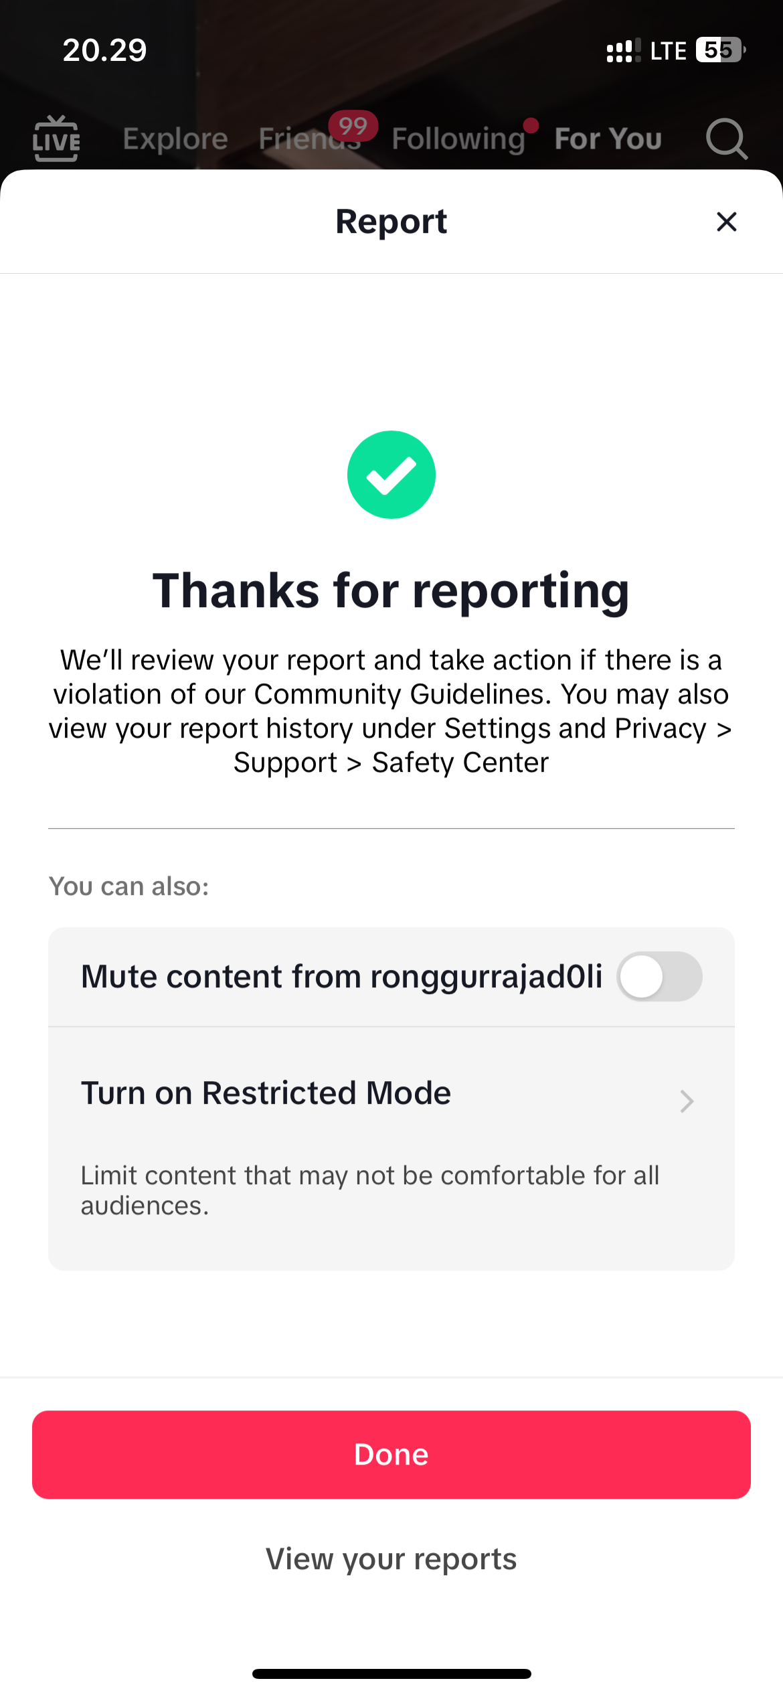Viewport: 783px width, 1695px height.
Task: Open View your reports link
Action: click(x=391, y=1559)
